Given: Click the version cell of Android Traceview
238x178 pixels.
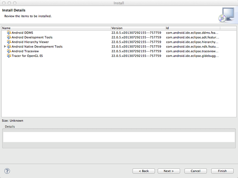Looking at the screenshot, I should 136,51.
